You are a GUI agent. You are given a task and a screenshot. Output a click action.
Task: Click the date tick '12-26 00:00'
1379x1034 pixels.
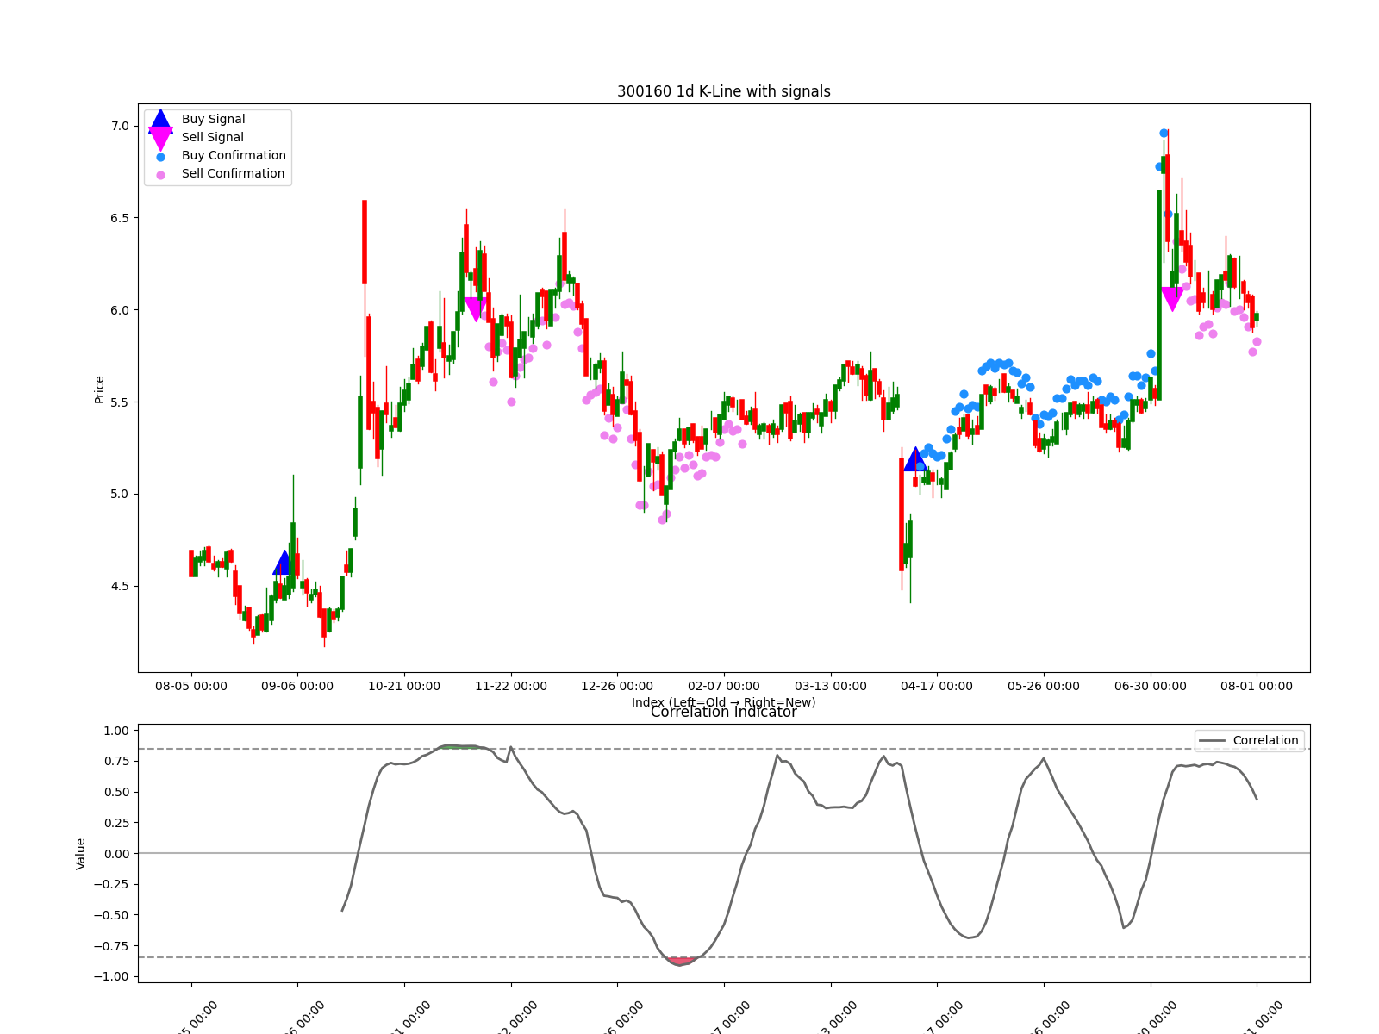pos(617,686)
